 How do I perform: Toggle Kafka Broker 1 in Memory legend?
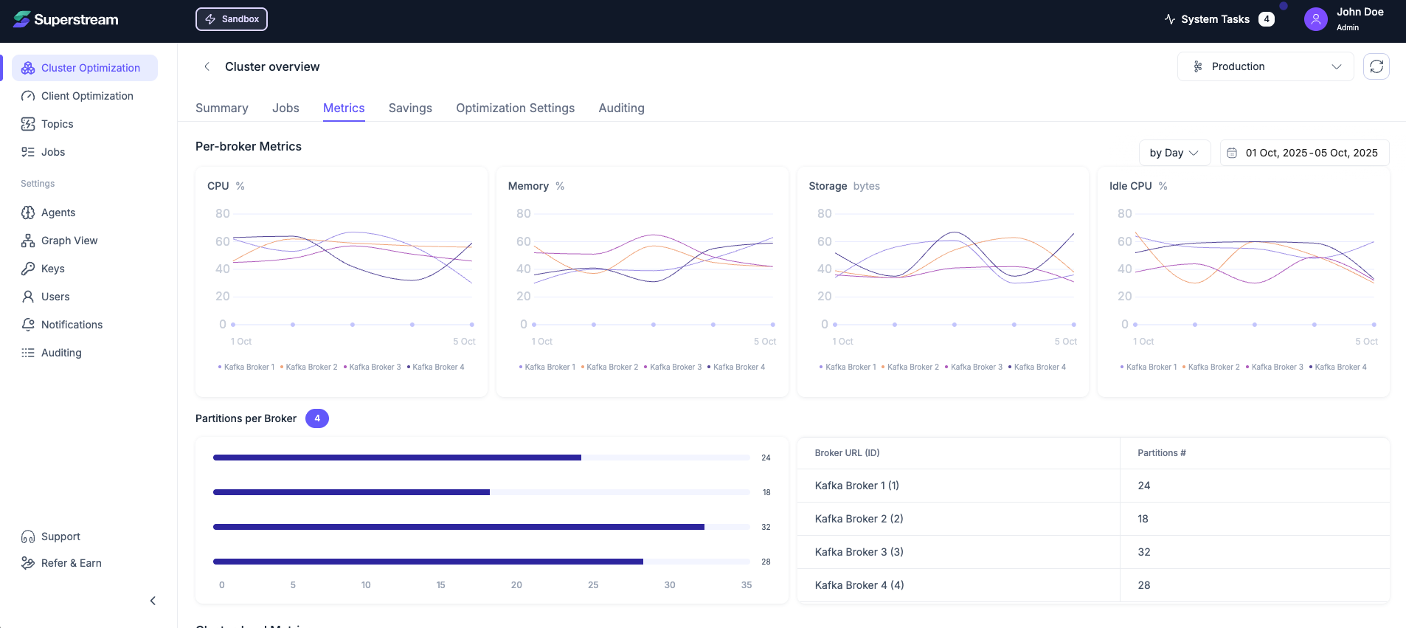[x=547, y=367]
